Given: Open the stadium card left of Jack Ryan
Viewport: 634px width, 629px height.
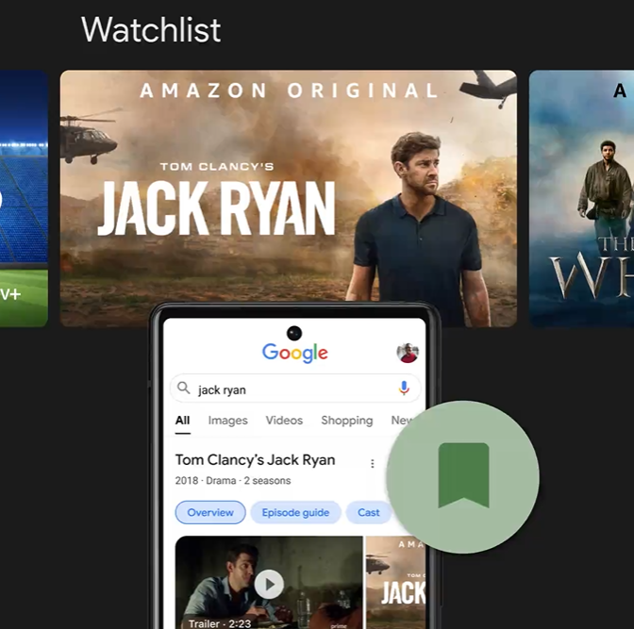Looking at the screenshot, I should click(x=24, y=198).
